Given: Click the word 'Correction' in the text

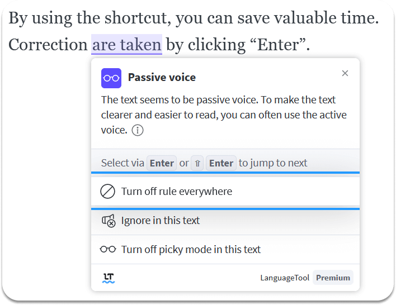Looking at the screenshot, I should point(48,45).
